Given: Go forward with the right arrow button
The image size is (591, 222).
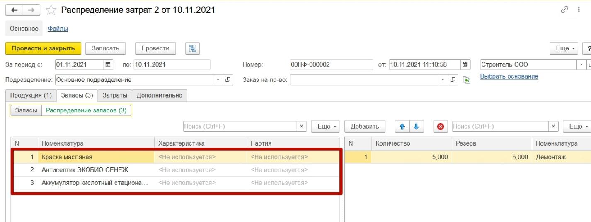Looking at the screenshot, I should (31, 10).
